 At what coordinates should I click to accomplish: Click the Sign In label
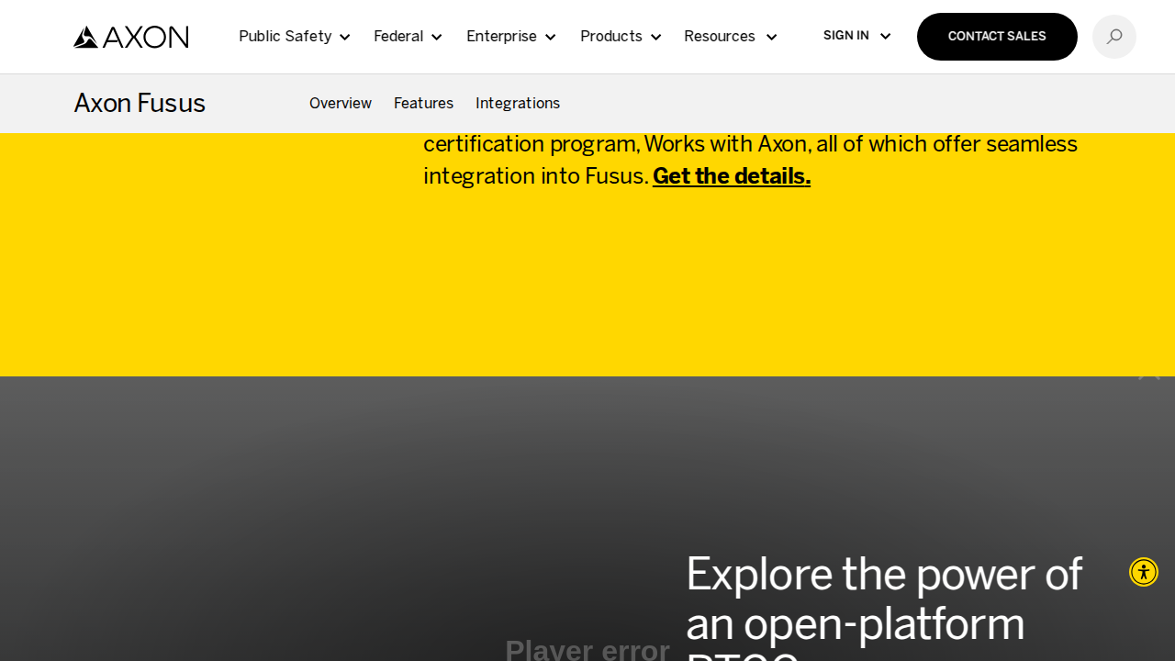(846, 36)
